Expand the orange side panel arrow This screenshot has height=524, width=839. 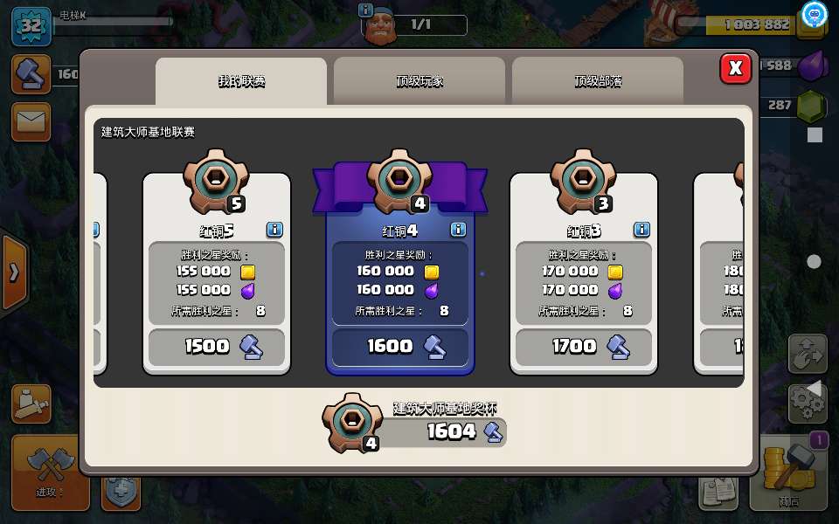tap(15, 272)
